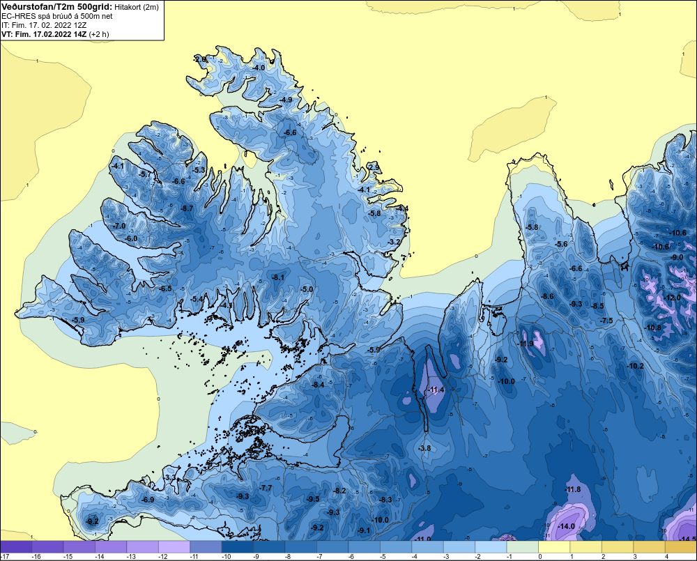
Task: Click the legend swatch between -4 and -3
Action: pos(428,547)
